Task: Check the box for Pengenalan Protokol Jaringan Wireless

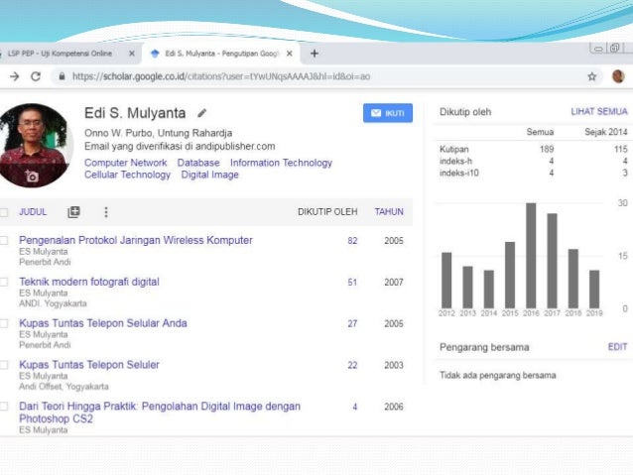Action: (4, 241)
